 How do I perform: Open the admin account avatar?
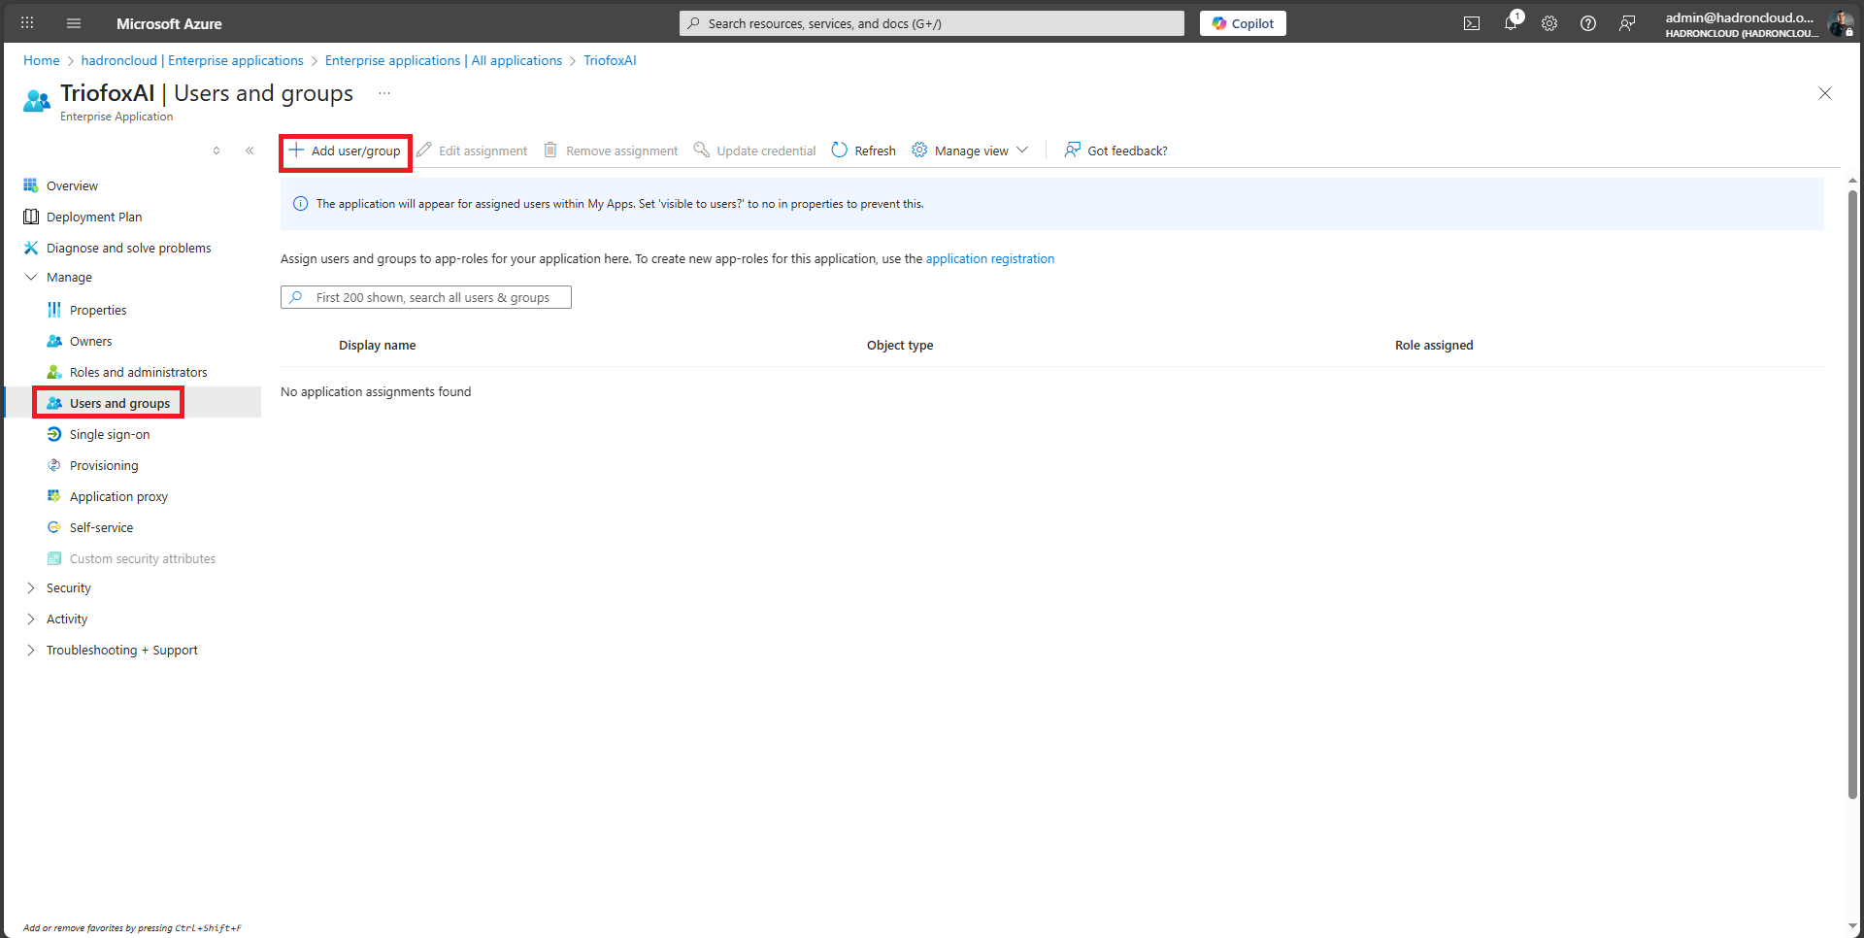[1841, 24]
